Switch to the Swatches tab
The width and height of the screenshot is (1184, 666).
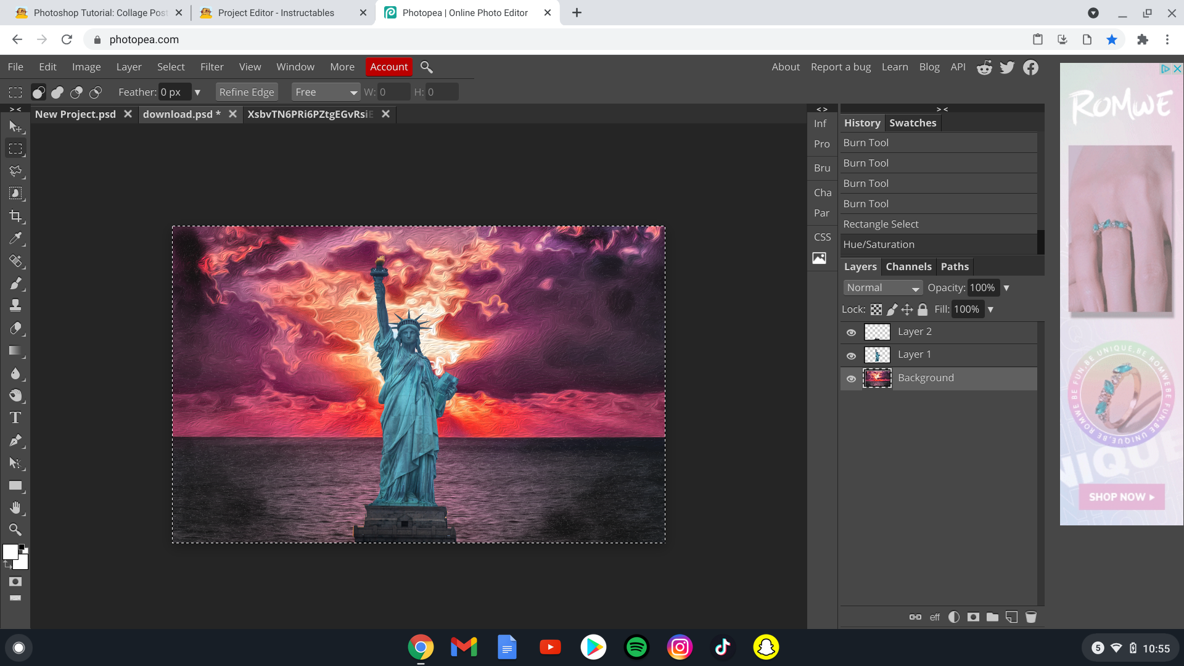coord(913,123)
